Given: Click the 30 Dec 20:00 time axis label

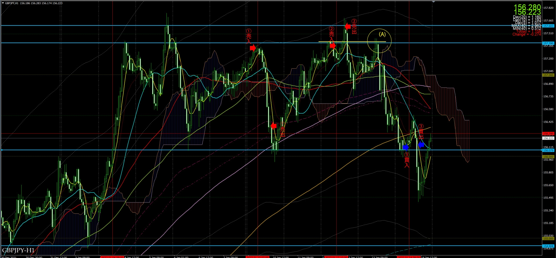Looking at the screenshot, I should point(34,257).
